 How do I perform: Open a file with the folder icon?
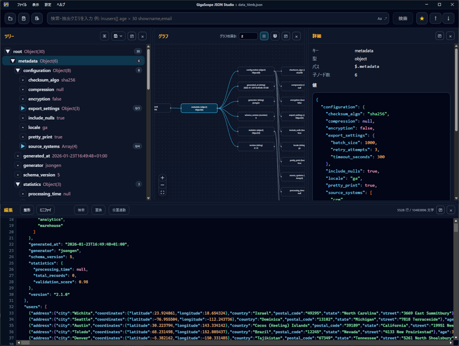pos(10,18)
